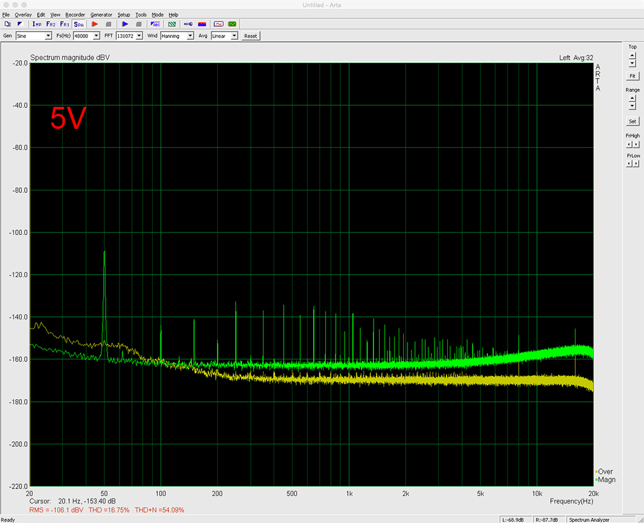Screen dimensions: 644x523
Task: Click the R:-87.7dB status bar field
Action: point(548,520)
